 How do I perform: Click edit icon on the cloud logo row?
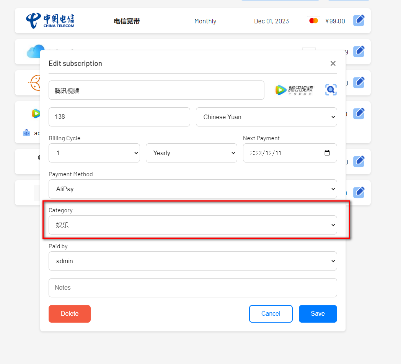point(359,51)
